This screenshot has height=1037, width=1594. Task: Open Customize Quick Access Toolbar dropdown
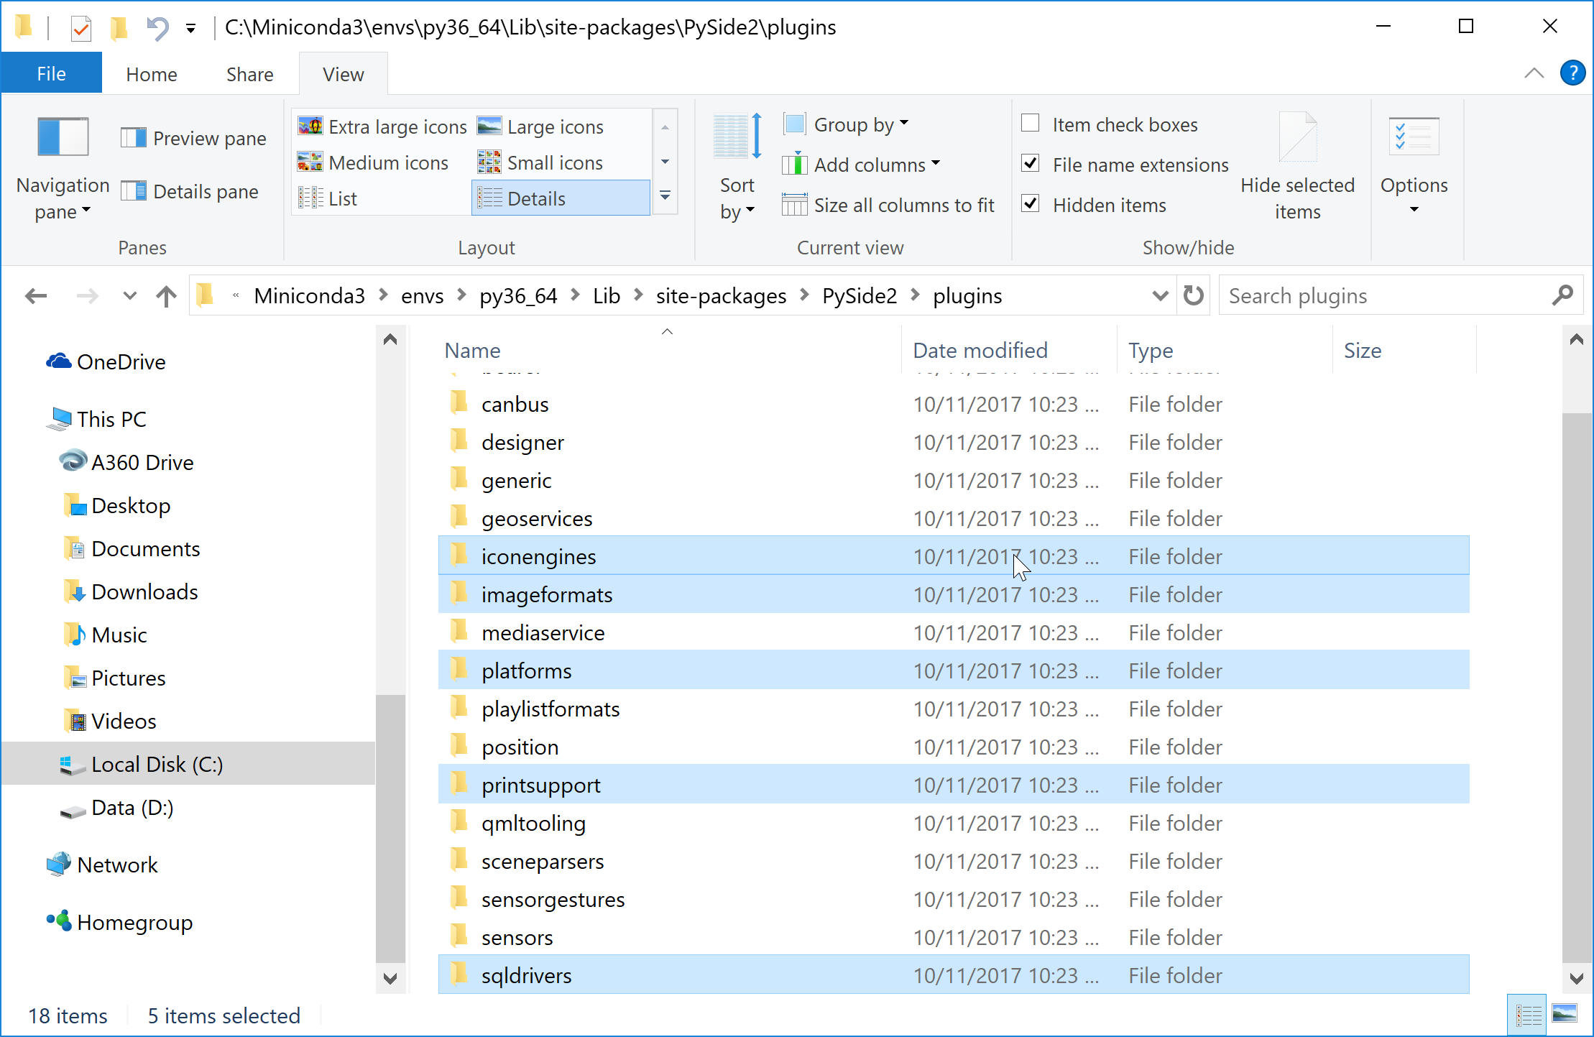click(190, 29)
